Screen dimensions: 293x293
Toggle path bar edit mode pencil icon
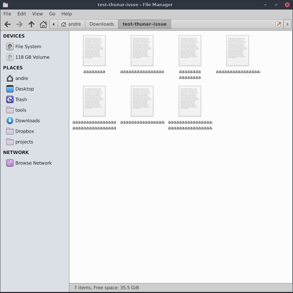coord(278,24)
